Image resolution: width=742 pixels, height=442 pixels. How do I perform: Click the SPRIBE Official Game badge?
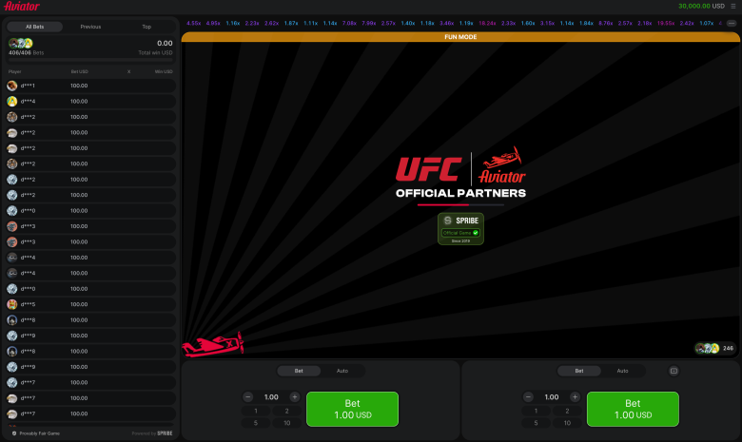(x=460, y=229)
